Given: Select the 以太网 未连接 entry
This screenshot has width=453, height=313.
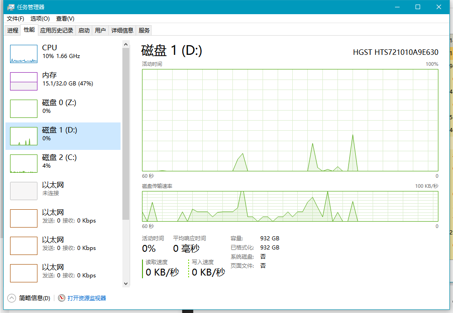Looking at the screenshot, I should pyautogui.click(x=63, y=191).
